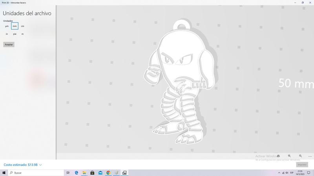Click the Print 3D app taskbar icon
Viewport: 314px width, 176px height.
pos(124,173)
